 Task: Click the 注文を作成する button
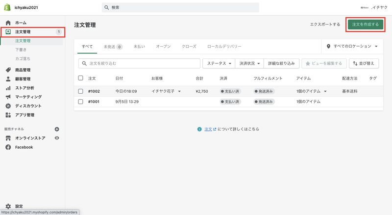(365, 25)
